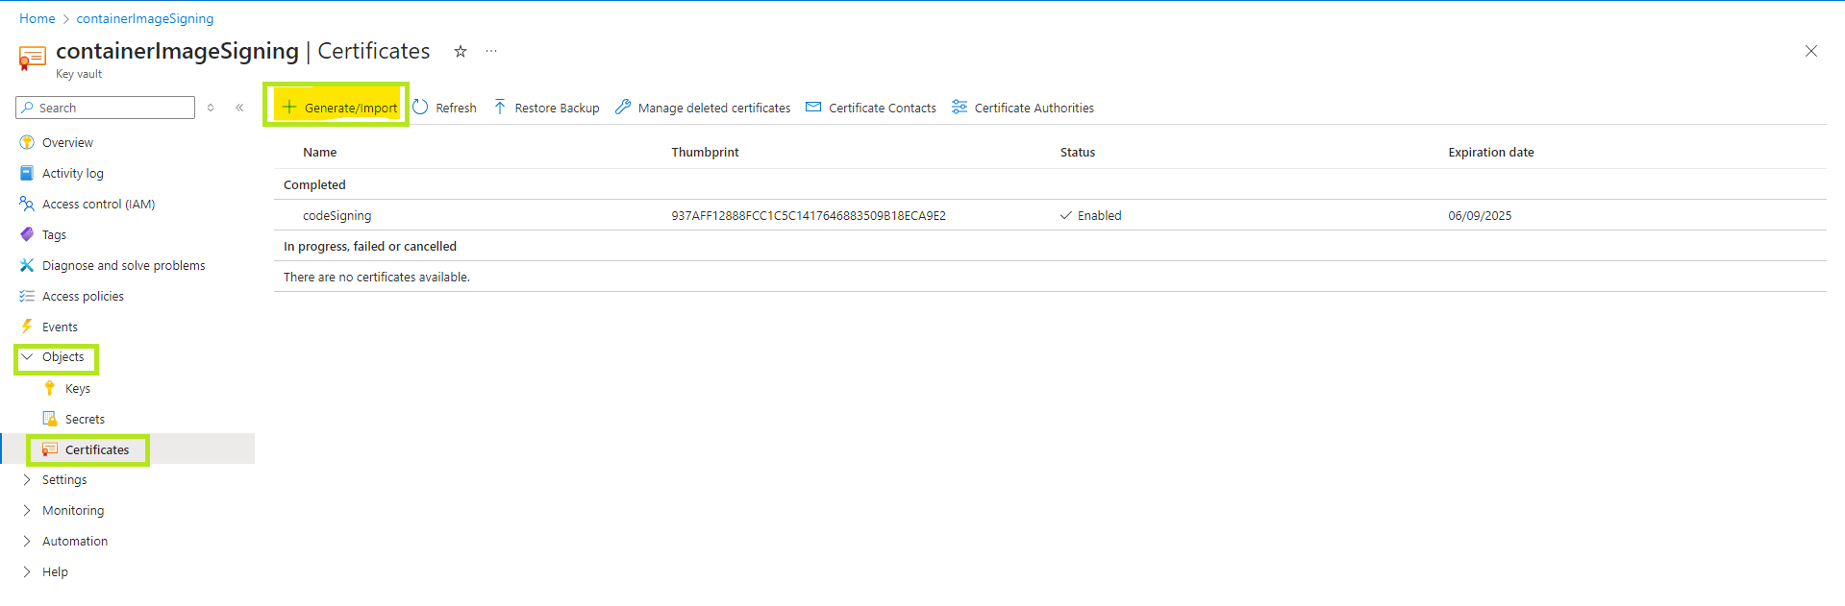
Task: Open Activity log in the sidebar
Action: point(73,173)
